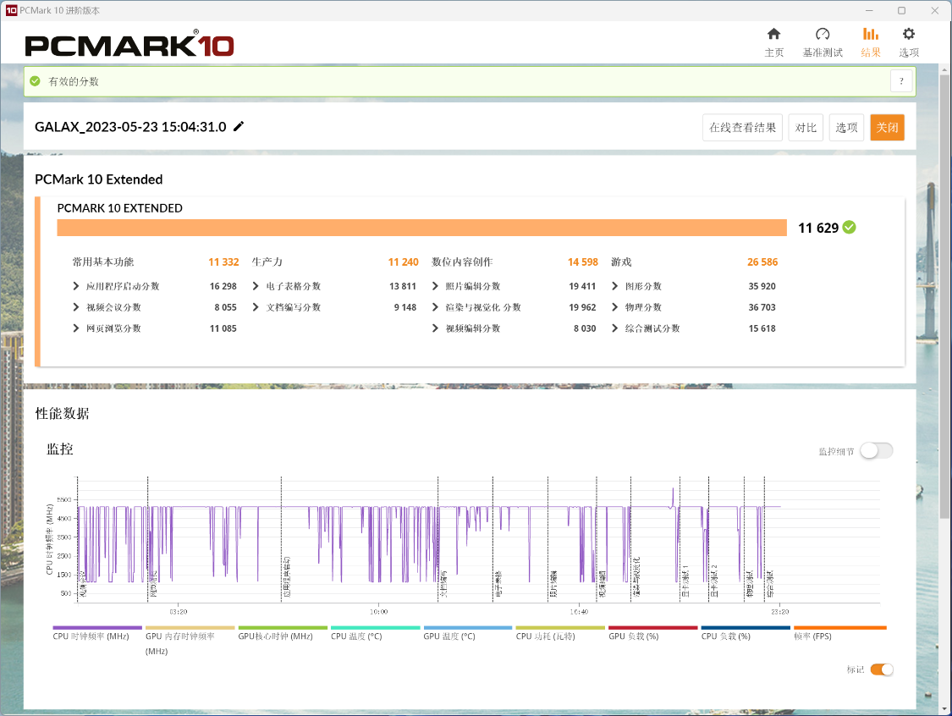The height and width of the screenshot is (716, 952).
Task: Expand 图形分数 row
Action: point(615,286)
